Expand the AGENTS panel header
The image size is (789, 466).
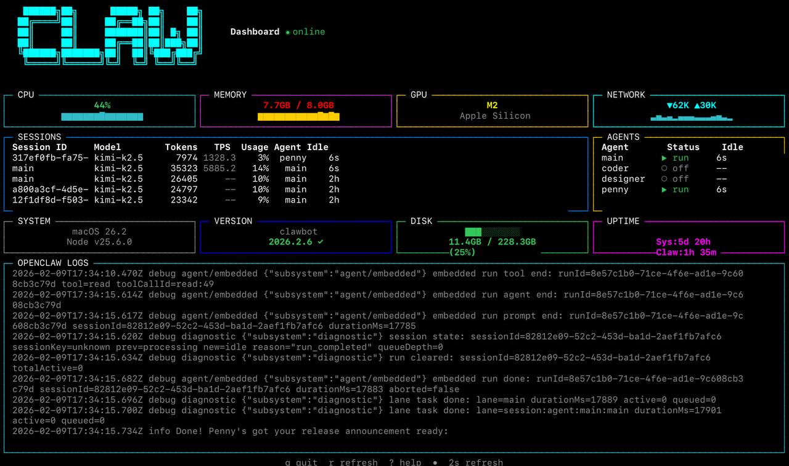pyautogui.click(x=623, y=137)
